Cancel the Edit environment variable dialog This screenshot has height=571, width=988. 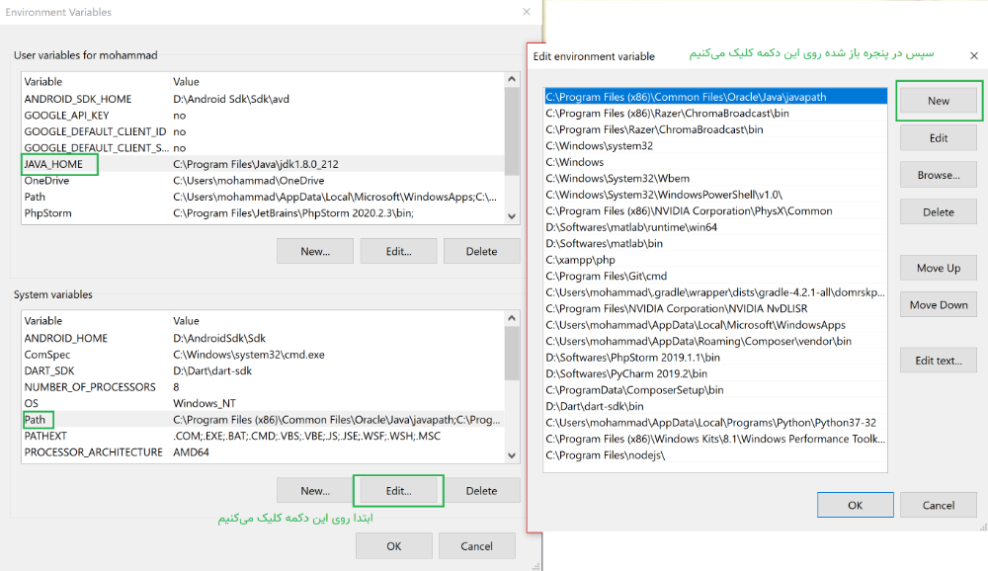coord(939,505)
